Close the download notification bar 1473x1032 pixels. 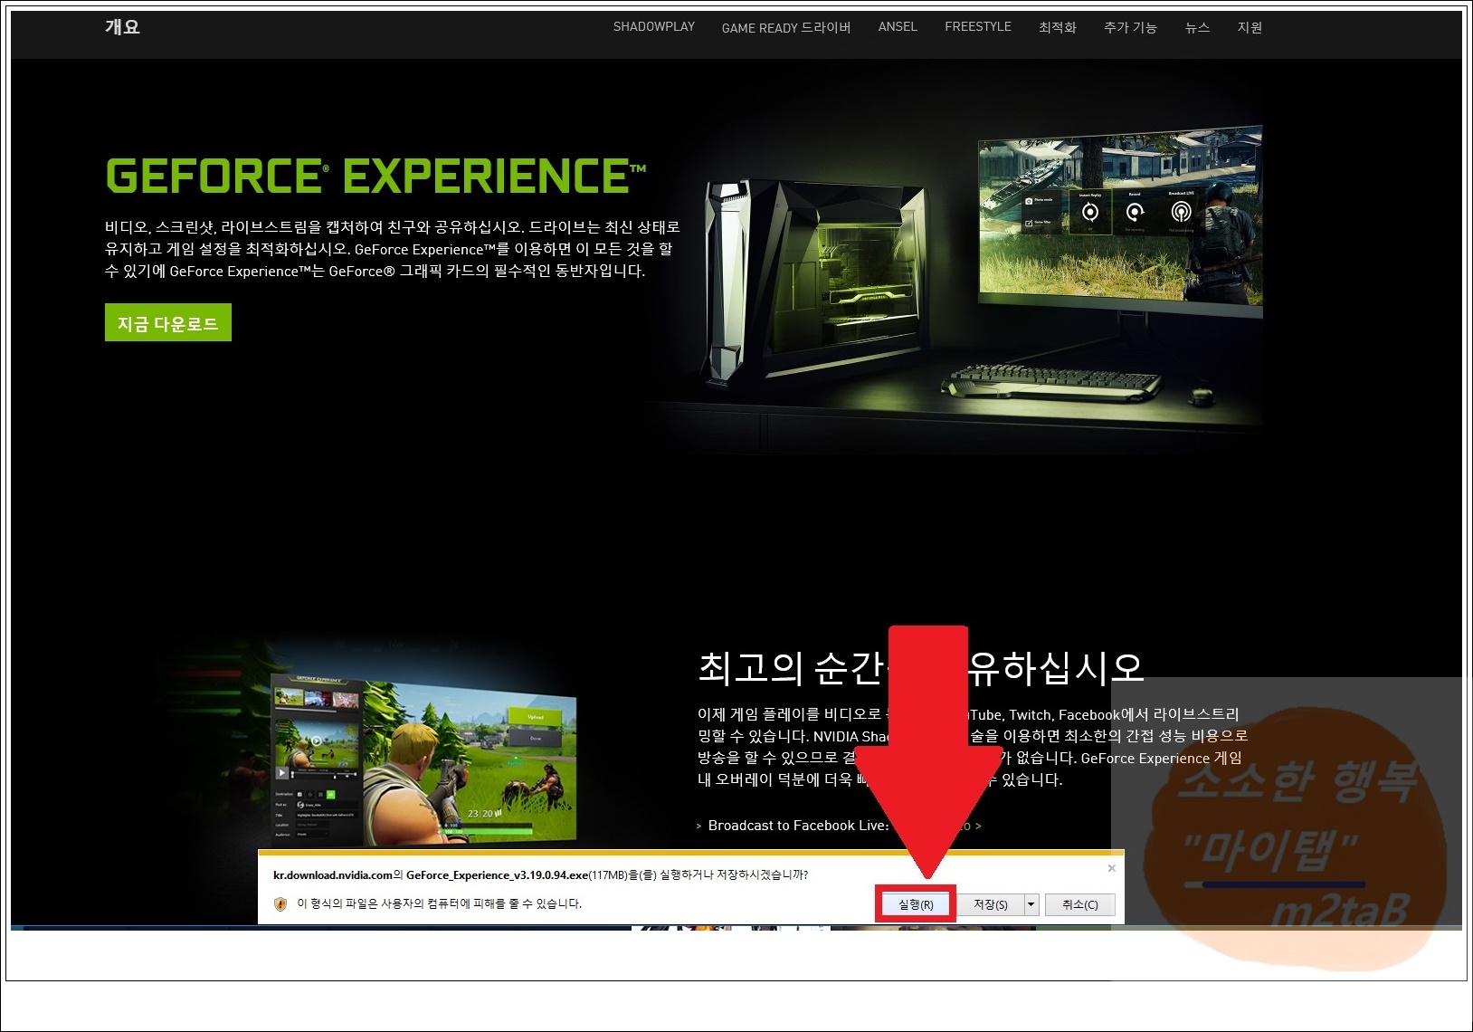pyautogui.click(x=1111, y=868)
